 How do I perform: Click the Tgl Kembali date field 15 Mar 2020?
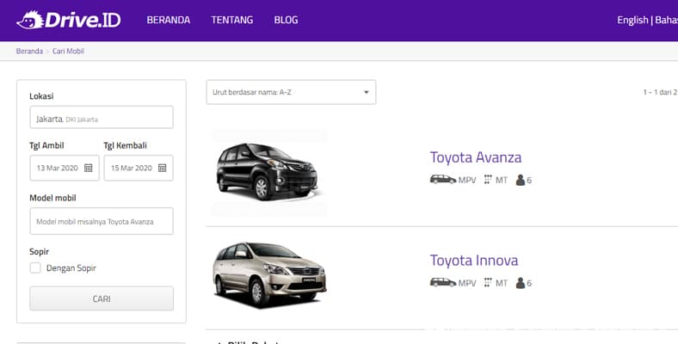139,168
